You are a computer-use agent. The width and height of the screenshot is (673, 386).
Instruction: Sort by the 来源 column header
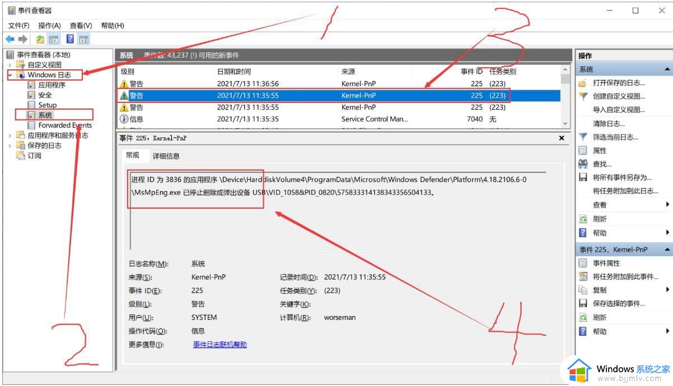[x=348, y=72]
